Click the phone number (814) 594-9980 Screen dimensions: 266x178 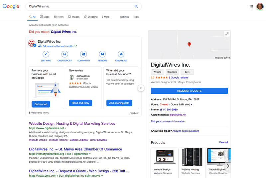pos(169,110)
